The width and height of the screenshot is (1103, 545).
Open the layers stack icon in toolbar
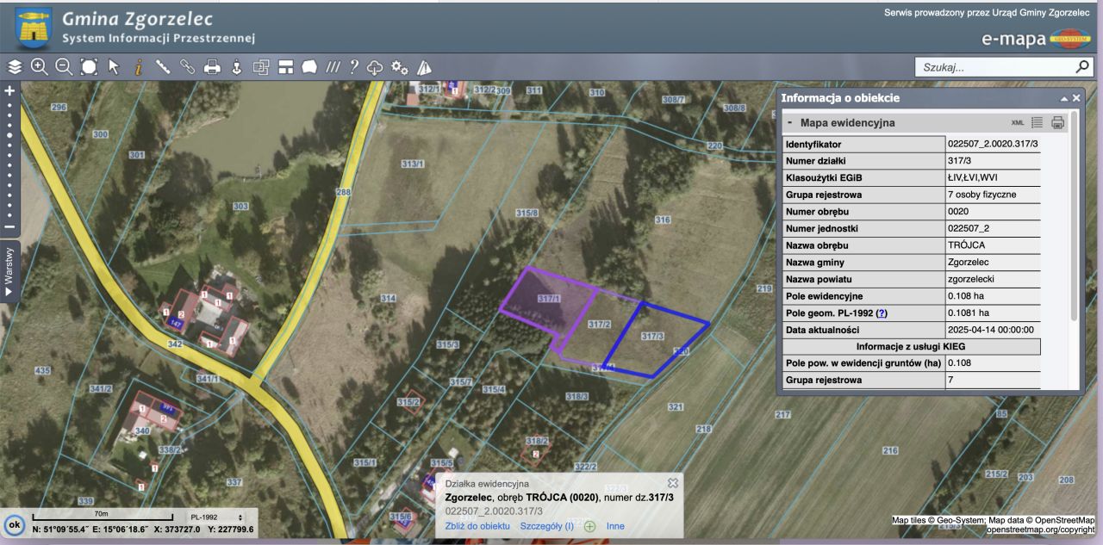(x=15, y=66)
